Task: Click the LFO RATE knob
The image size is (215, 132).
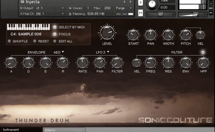Action: pos(82,63)
